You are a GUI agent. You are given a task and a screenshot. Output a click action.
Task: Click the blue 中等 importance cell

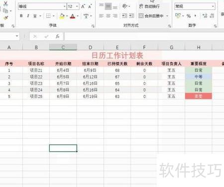tap(199, 77)
